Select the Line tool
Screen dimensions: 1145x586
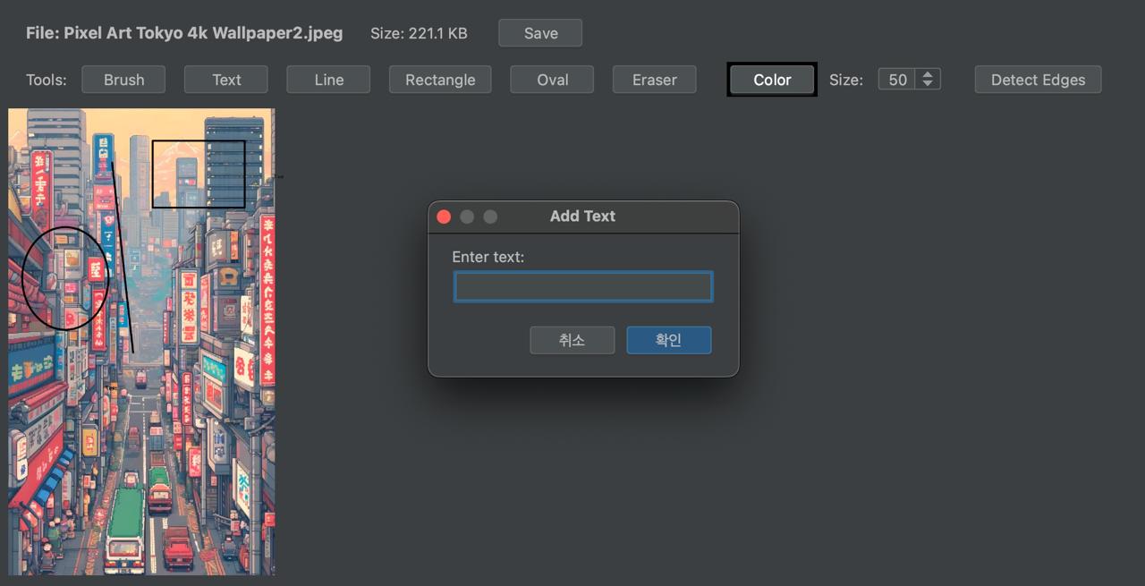pyautogui.click(x=327, y=79)
